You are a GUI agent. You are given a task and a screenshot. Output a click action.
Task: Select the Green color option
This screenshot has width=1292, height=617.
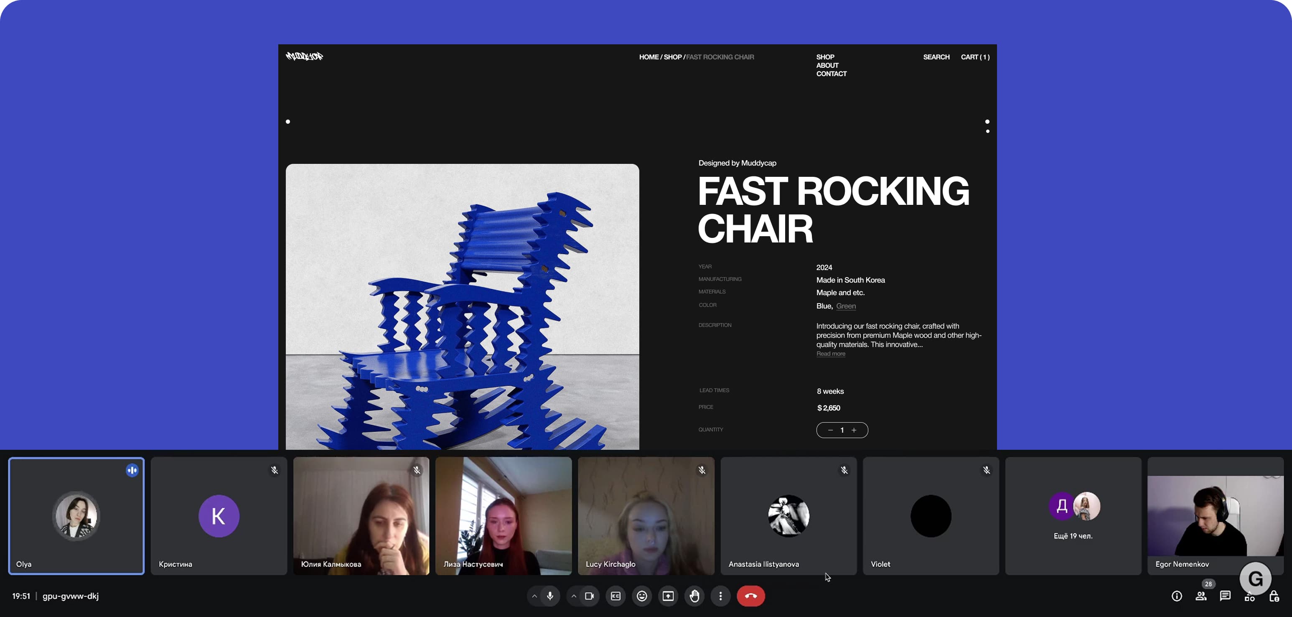(846, 306)
